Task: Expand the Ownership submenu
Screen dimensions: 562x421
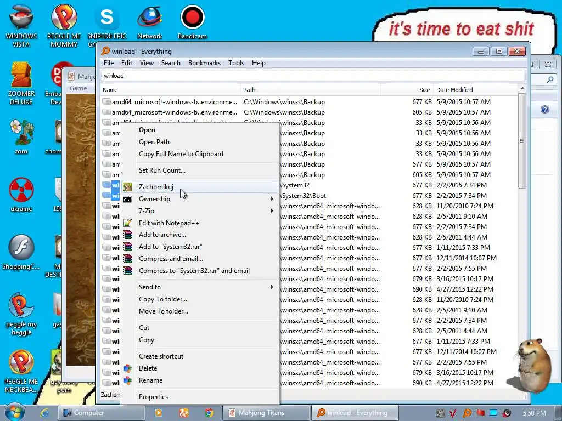Action: [x=199, y=199]
